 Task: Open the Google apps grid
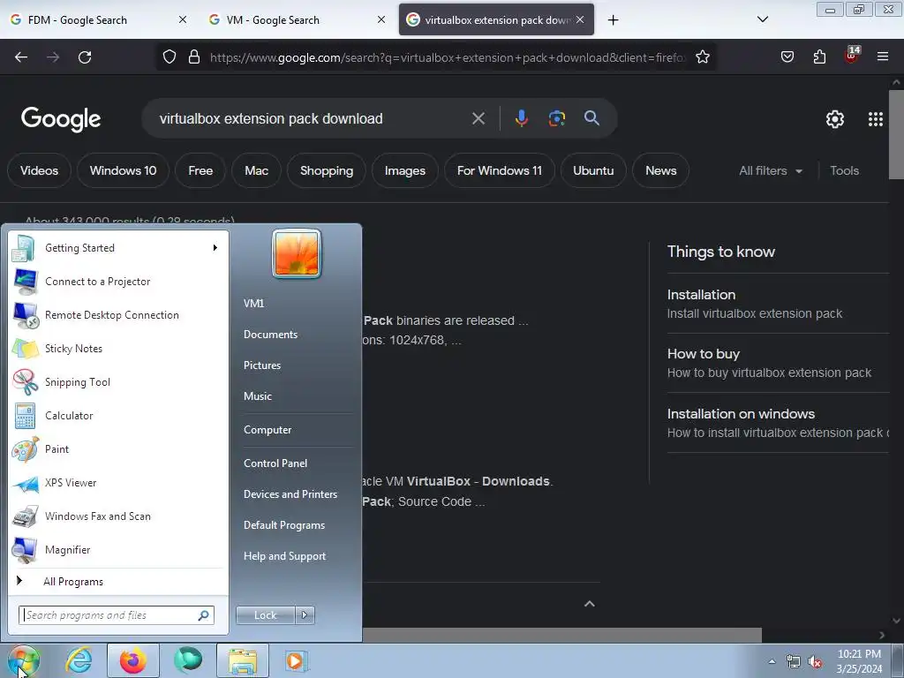876,119
